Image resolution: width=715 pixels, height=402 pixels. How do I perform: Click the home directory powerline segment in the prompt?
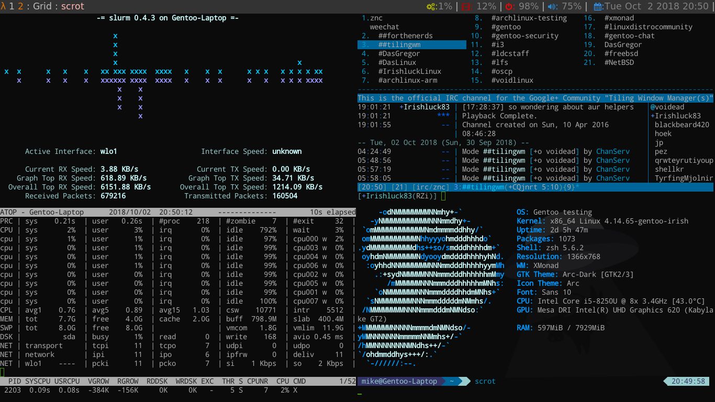452,381
